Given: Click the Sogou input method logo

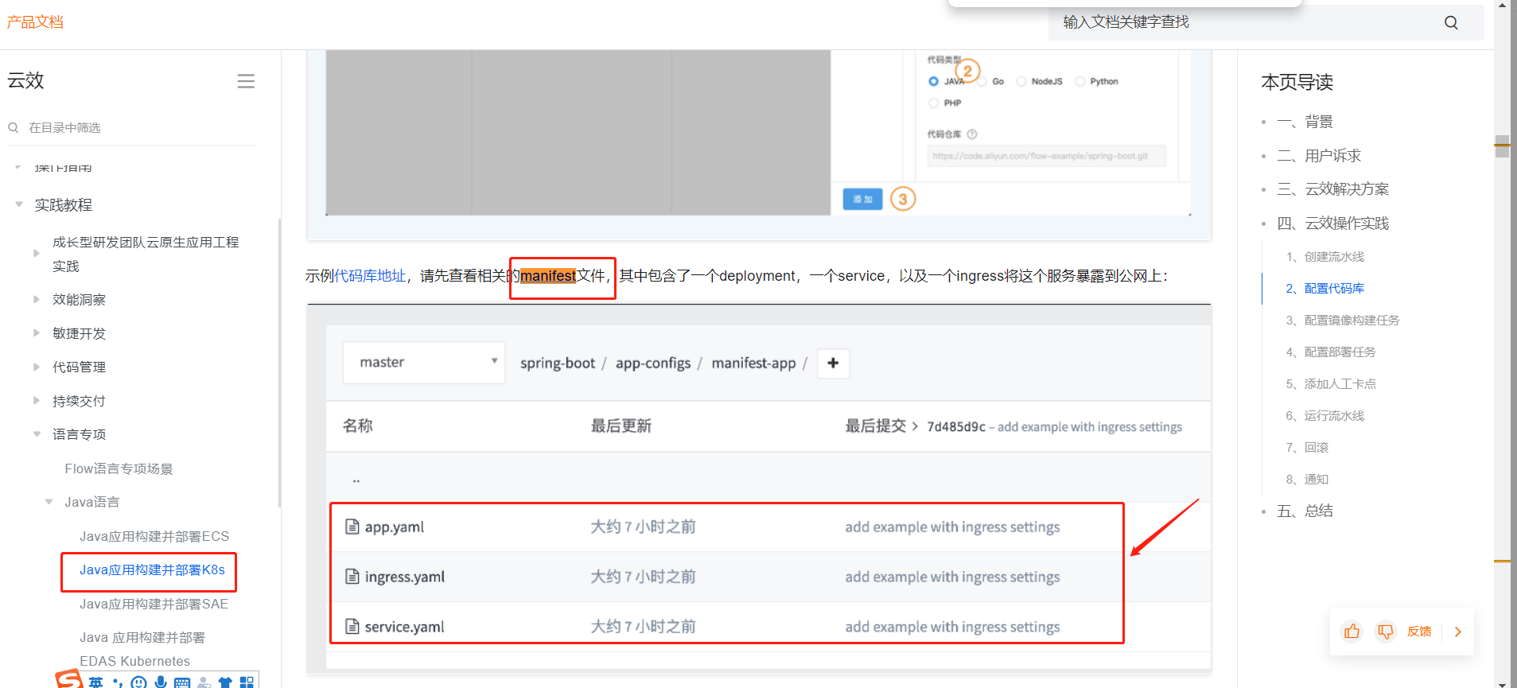Looking at the screenshot, I should (69, 679).
